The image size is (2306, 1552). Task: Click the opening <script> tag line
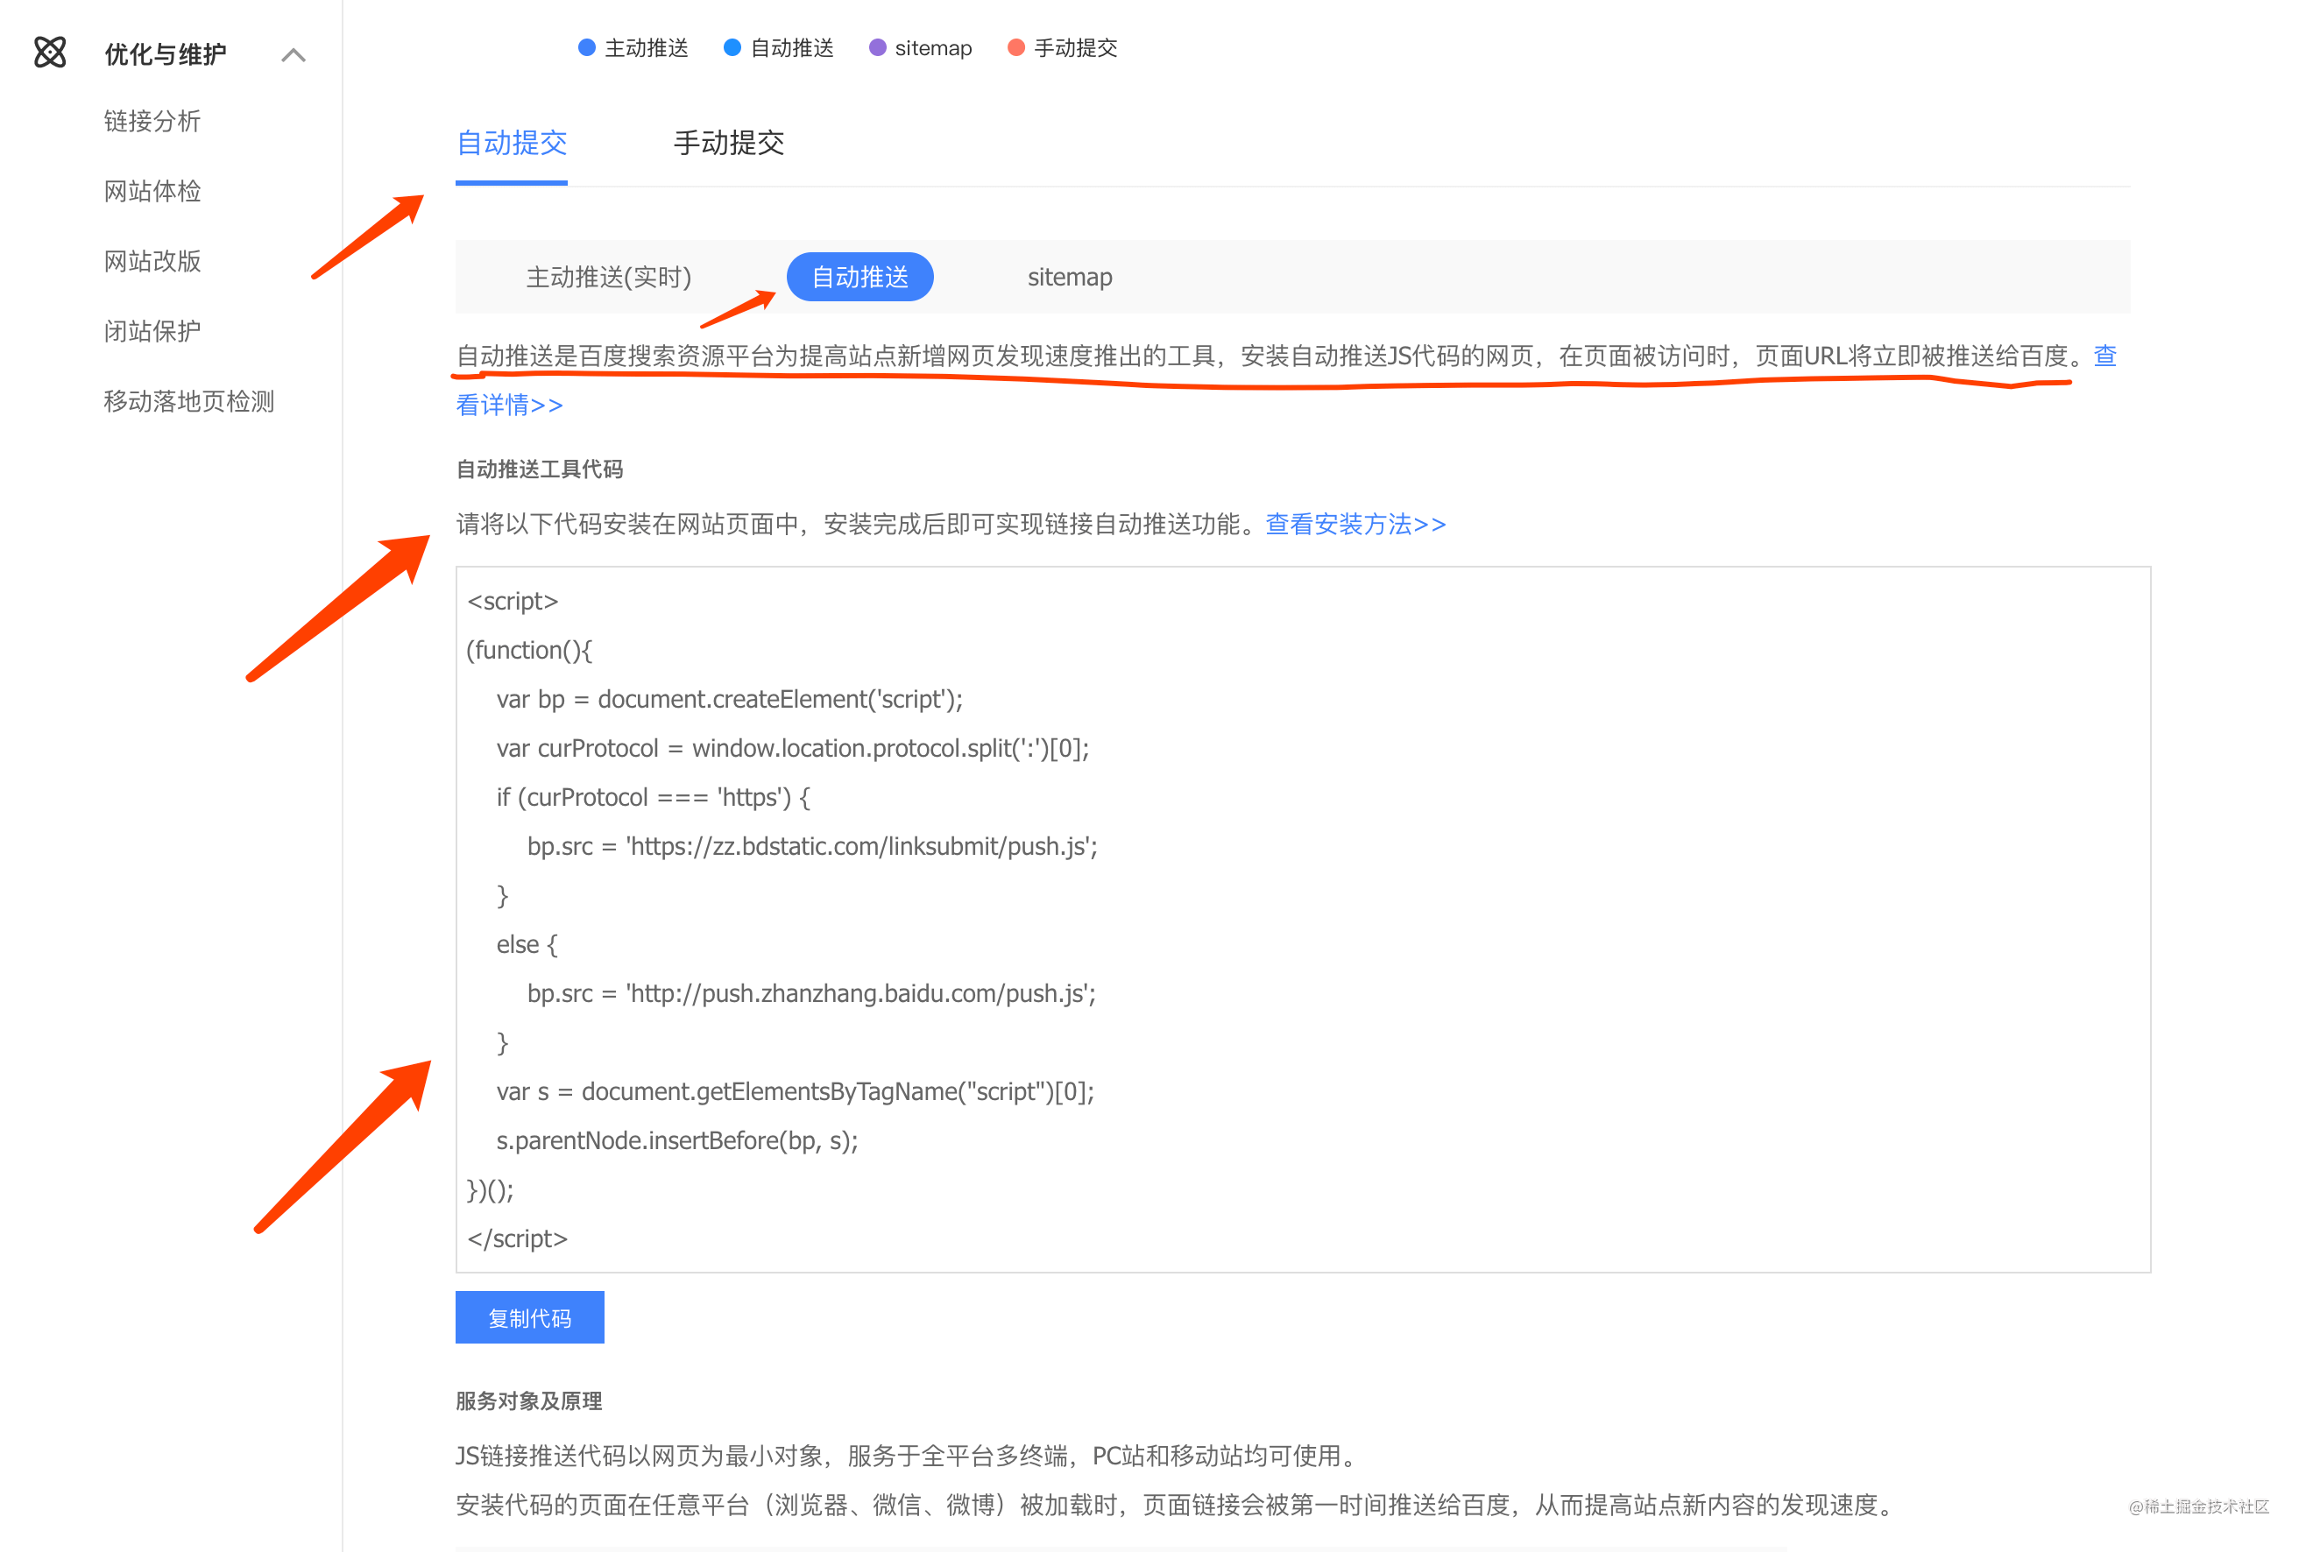[512, 601]
